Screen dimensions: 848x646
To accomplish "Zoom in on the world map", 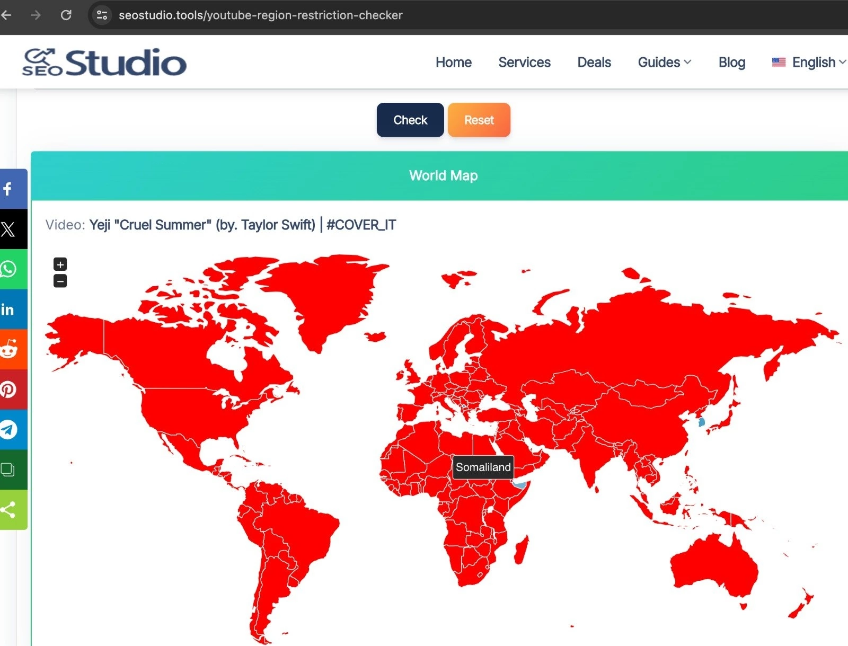I will click(60, 264).
